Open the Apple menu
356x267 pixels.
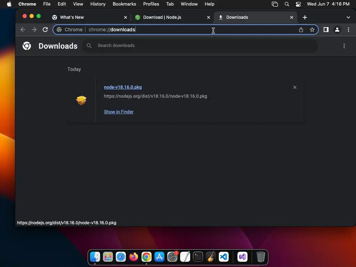(x=9, y=4)
